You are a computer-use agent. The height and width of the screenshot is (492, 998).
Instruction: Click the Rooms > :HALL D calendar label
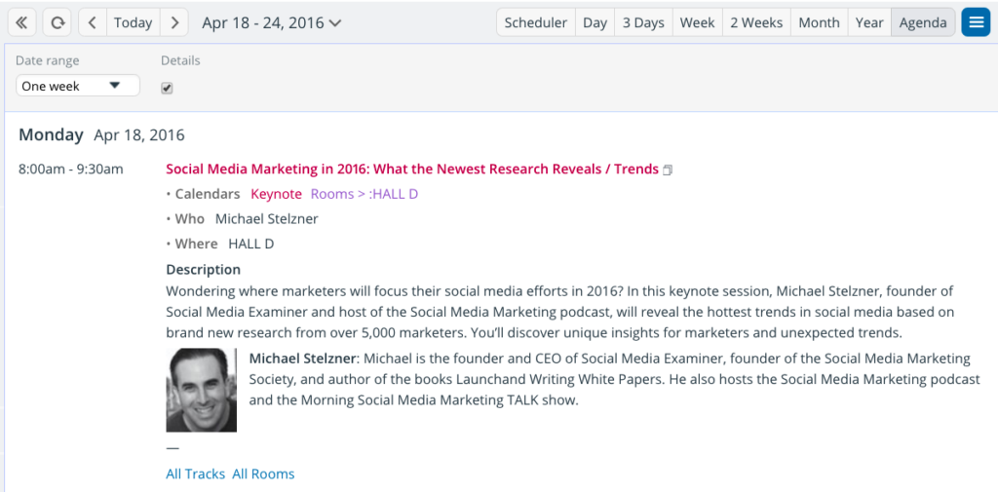[x=365, y=194]
